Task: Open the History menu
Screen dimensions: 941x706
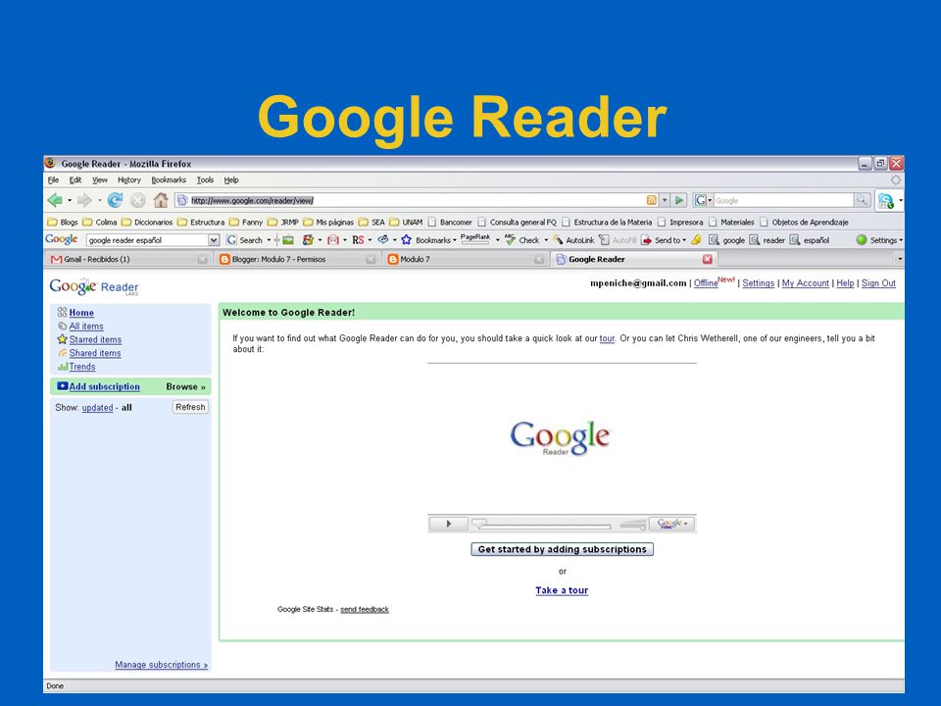Action: tap(129, 180)
